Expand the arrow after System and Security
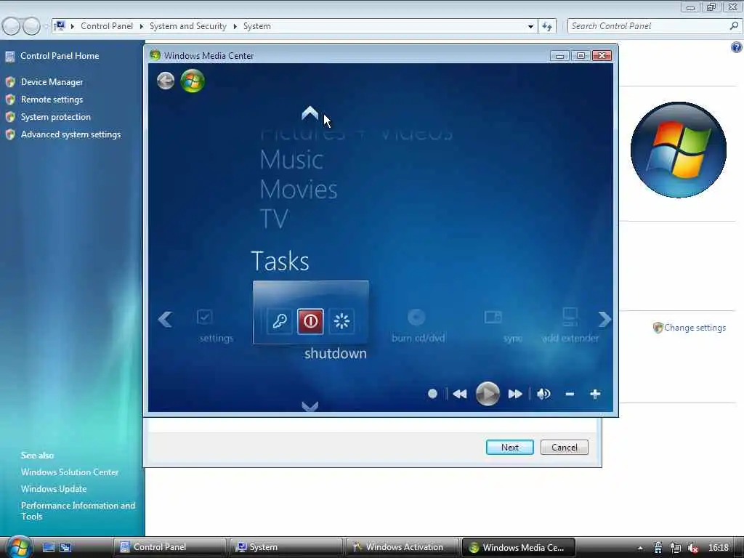Viewport: 744px width, 558px height. pyautogui.click(x=235, y=27)
